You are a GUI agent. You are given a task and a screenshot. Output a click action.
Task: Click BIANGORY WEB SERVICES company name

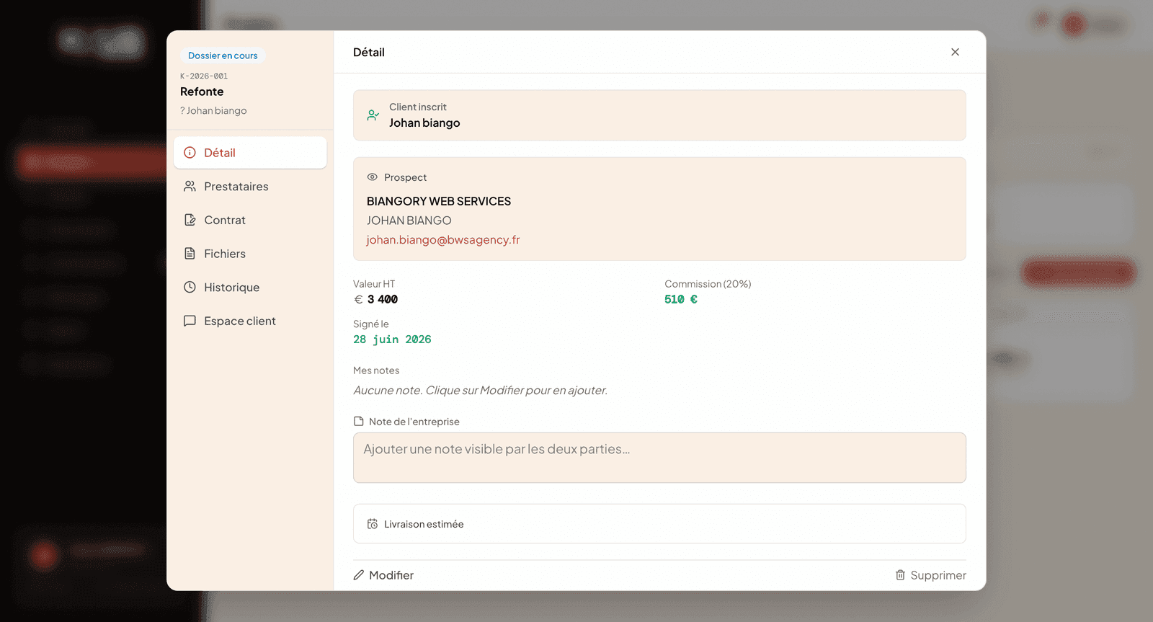tap(439, 201)
